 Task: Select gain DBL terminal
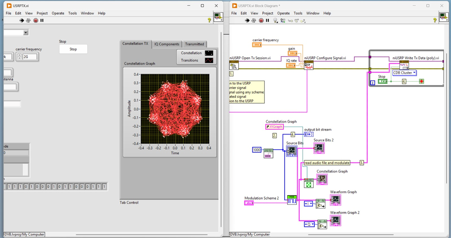pyautogui.click(x=293, y=53)
